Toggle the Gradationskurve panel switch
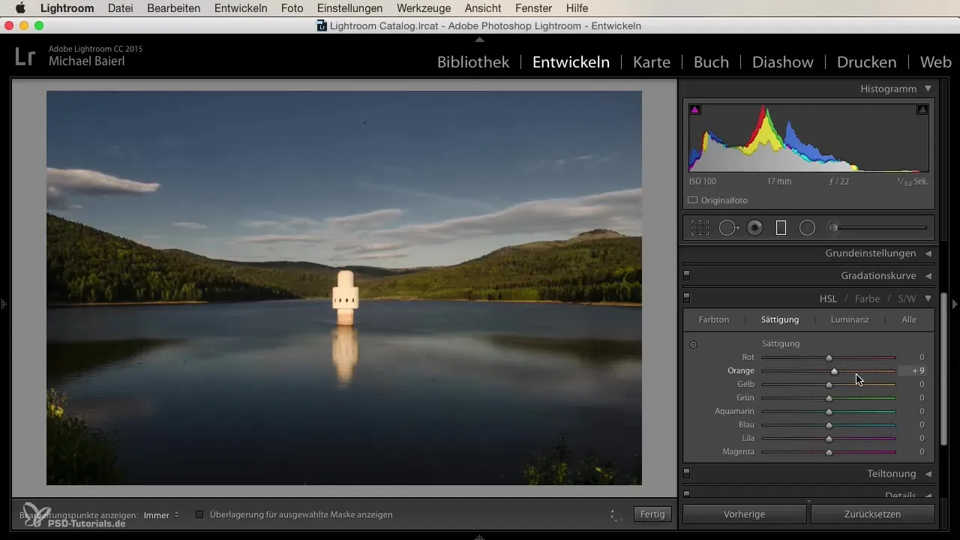This screenshot has height=540, width=960. [687, 276]
